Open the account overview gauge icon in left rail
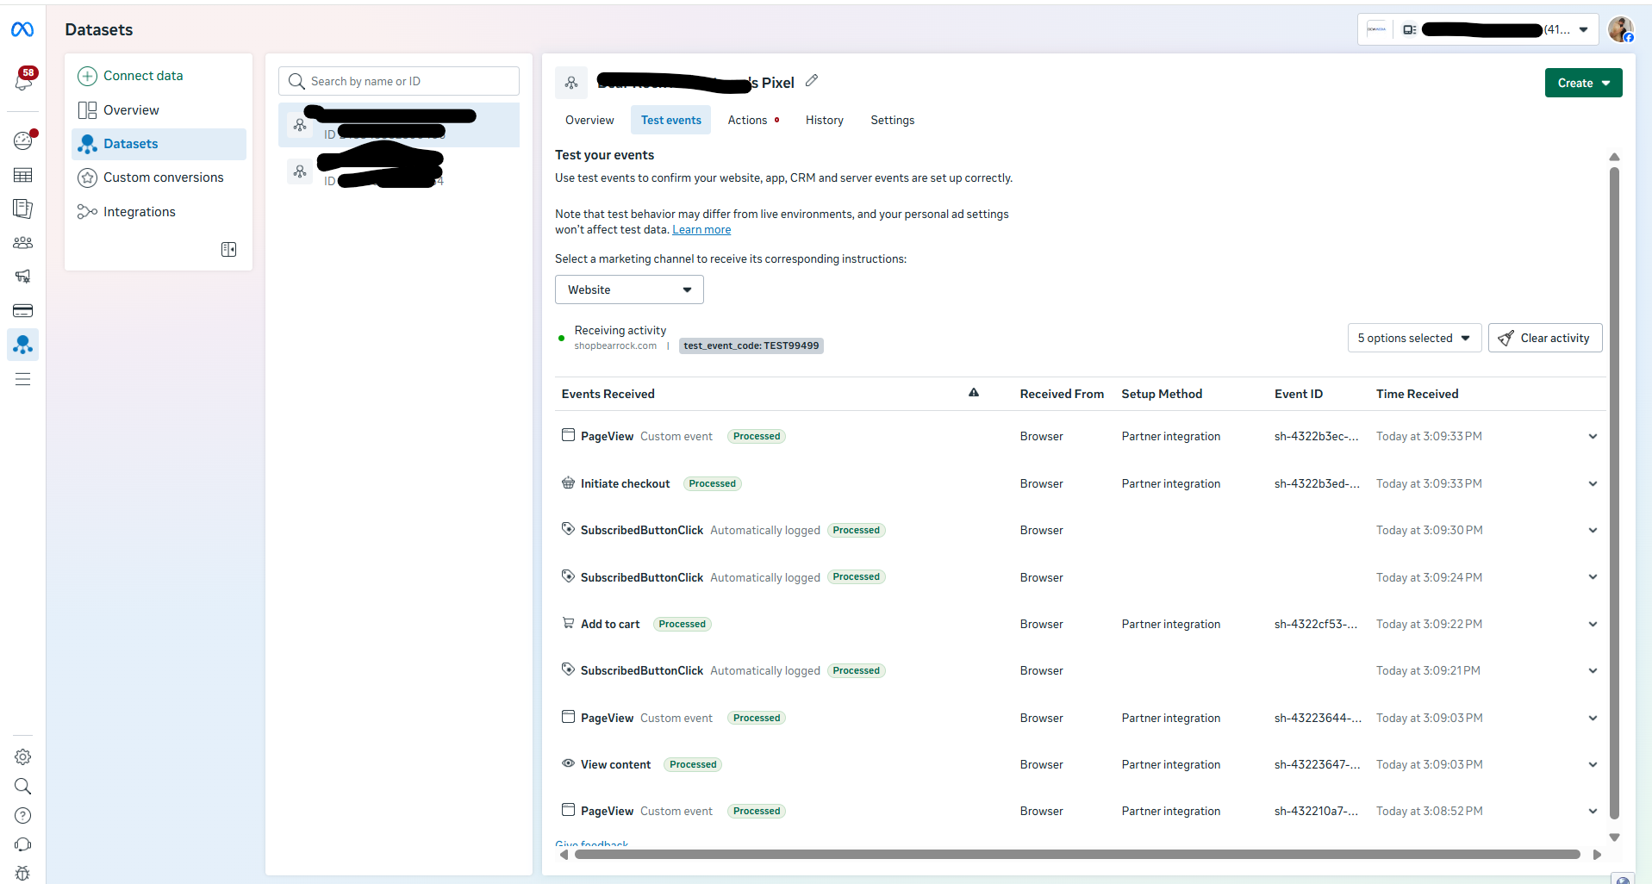The image size is (1652, 884). pyautogui.click(x=23, y=140)
